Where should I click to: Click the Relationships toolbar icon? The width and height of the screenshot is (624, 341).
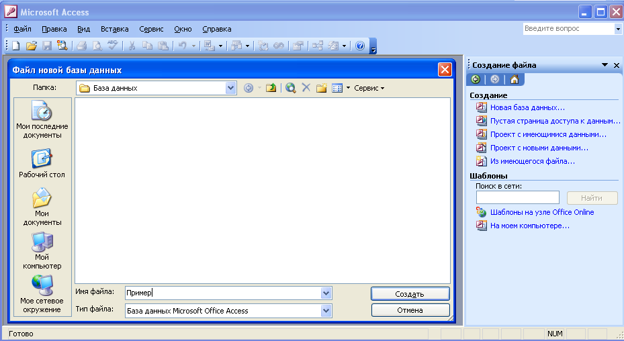click(x=318, y=46)
